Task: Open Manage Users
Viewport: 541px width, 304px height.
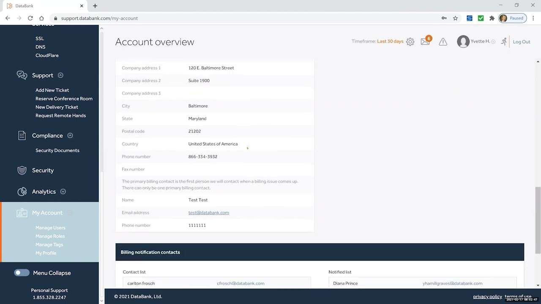Action: click(x=50, y=228)
